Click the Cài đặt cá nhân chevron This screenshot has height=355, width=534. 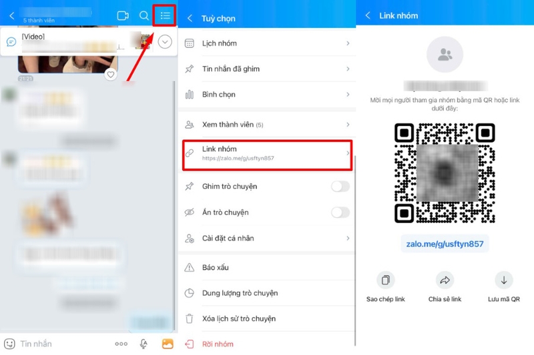pos(348,238)
